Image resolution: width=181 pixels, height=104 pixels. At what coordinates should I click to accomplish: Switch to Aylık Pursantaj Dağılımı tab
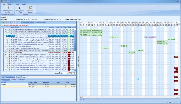pyautogui.click(x=8, y=77)
